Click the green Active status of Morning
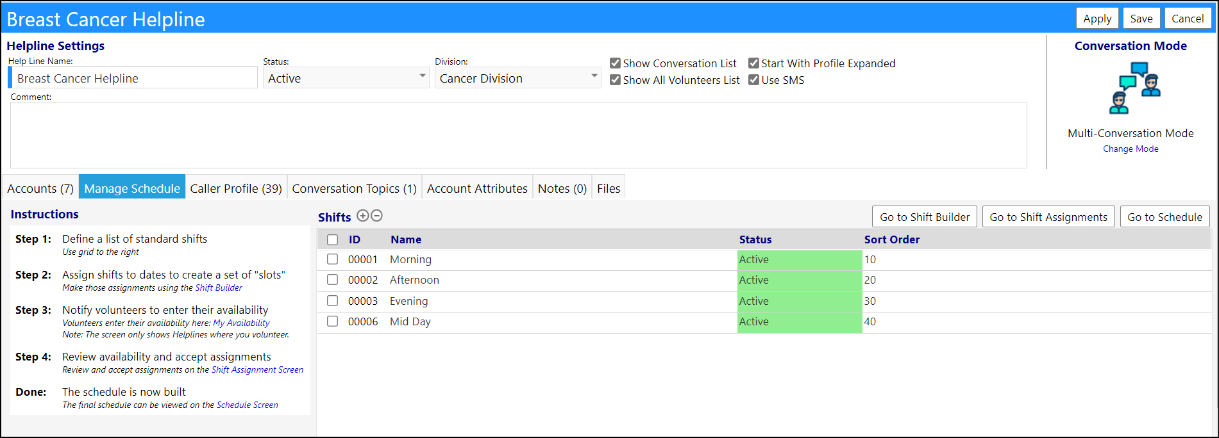Screen dimensions: 1219x438 (800, 259)
